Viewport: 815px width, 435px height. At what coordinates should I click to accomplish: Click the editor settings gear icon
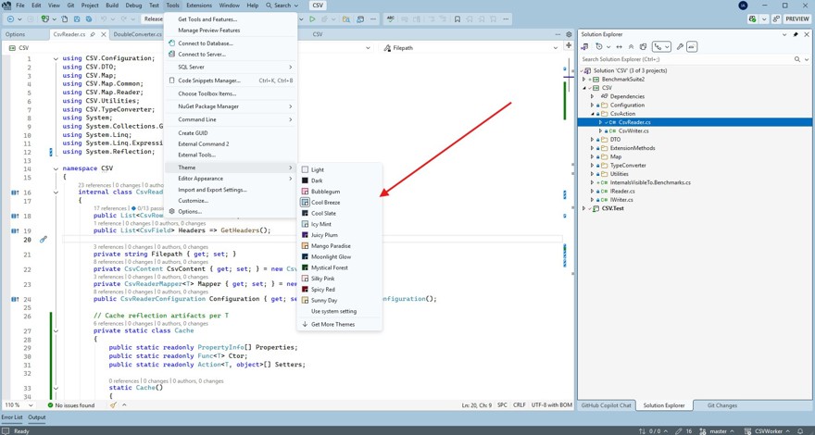tap(570, 34)
